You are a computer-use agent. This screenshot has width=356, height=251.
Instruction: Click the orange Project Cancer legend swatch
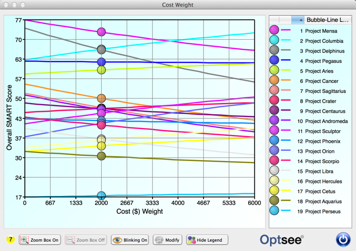pos(274,81)
